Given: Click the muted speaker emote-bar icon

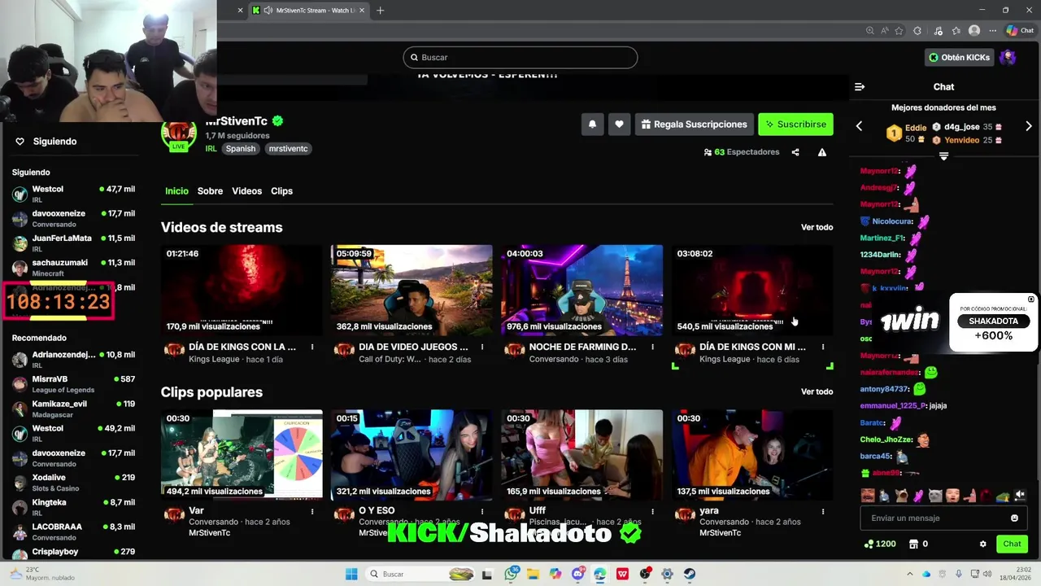Looking at the screenshot, I should click(x=1020, y=496).
